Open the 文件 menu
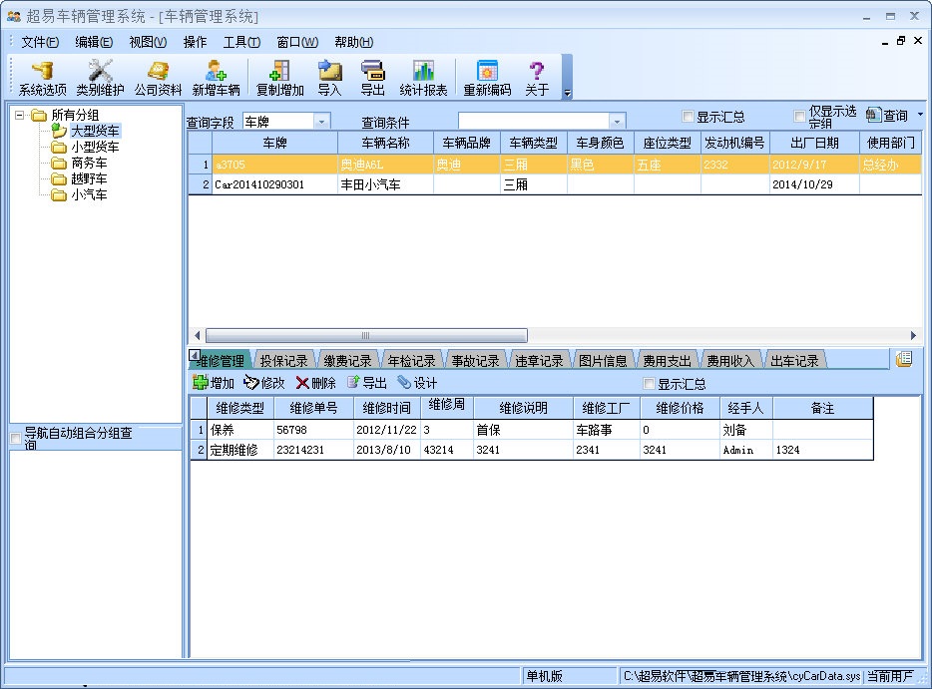The image size is (932, 689). tap(40, 42)
